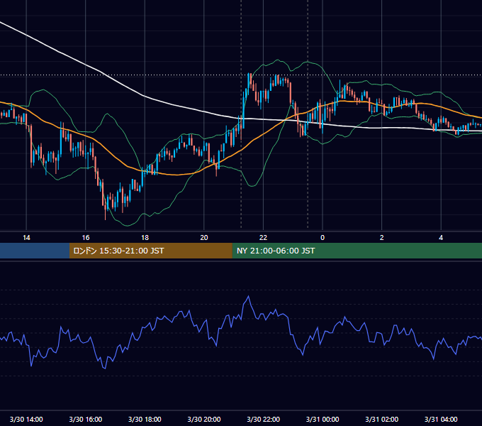This screenshot has width=482, height=426.
Task: Select the '3/31 04:00' date label on the lower axis
Action: [441, 419]
